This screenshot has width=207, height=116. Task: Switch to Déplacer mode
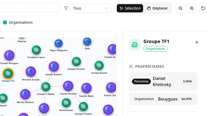pos(157,8)
